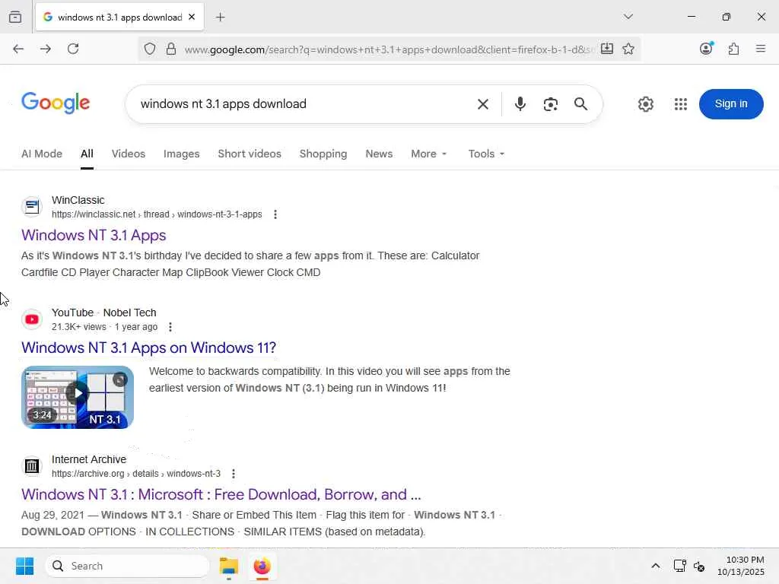Select the All results tab
The image size is (779, 584).
point(87,154)
